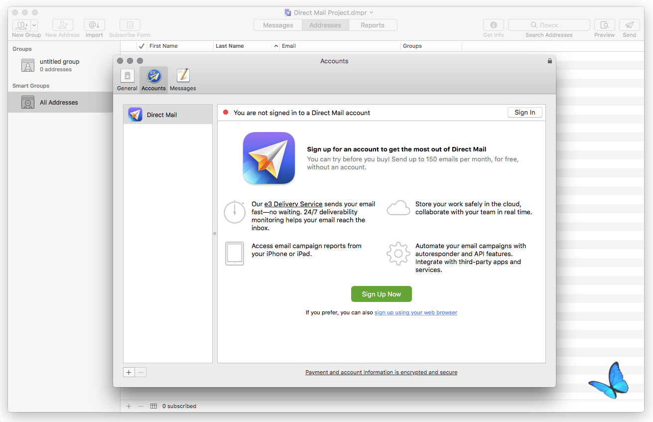Open the project title dropdown chevron
Viewport: 653px width, 422px height.
coord(371,12)
